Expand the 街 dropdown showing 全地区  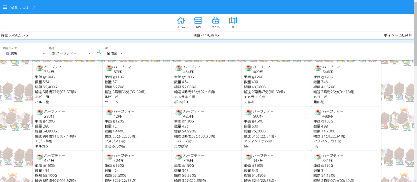[x=114, y=53]
